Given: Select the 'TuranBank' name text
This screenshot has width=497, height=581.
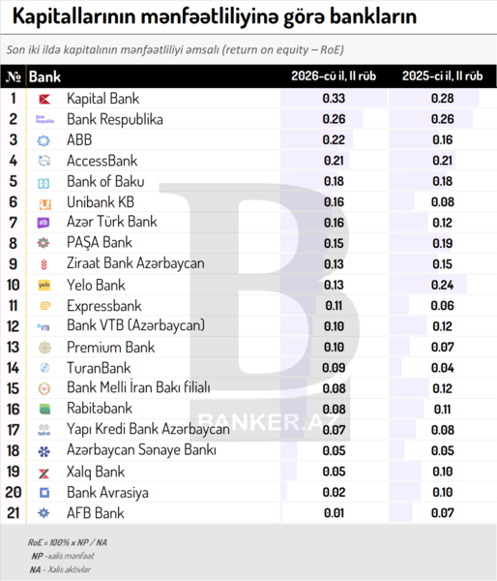Looking at the screenshot, I should click(x=99, y=368).
